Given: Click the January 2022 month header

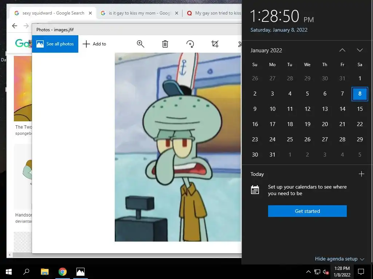Looking at the screenshot, I should [x=266, y=50].
